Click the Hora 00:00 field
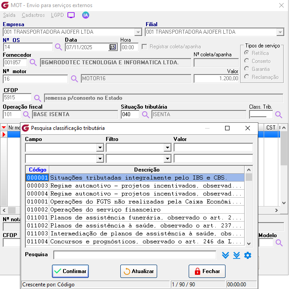 pyautogui.click(x=129, y=47)
